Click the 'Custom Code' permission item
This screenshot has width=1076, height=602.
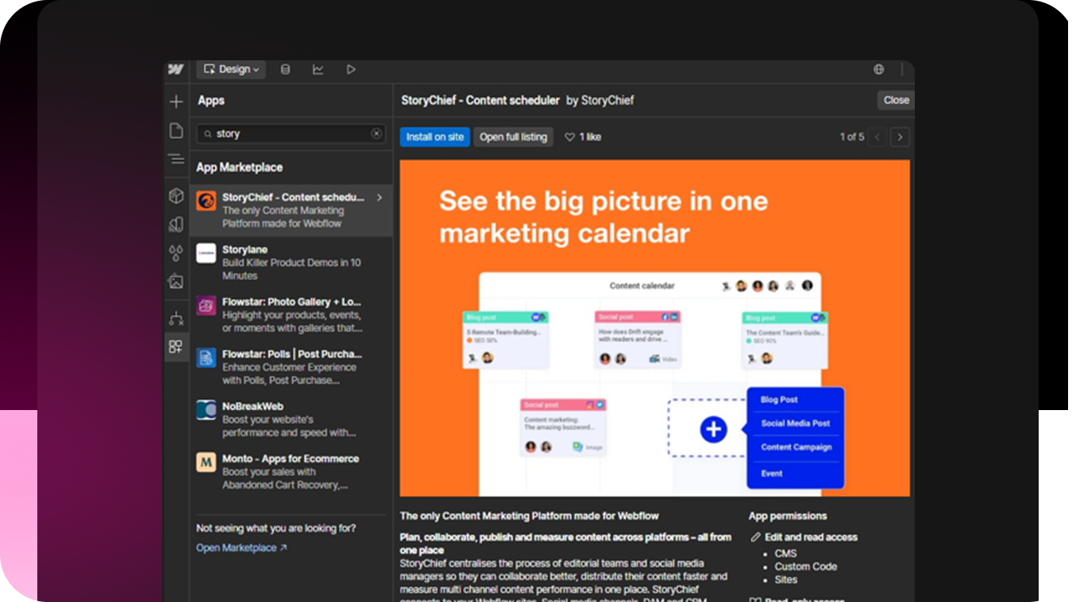806,567
